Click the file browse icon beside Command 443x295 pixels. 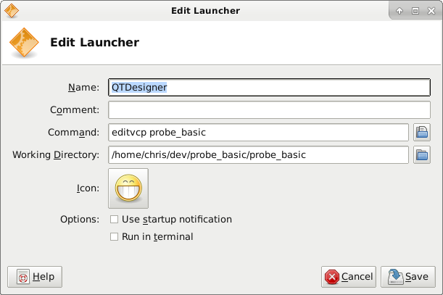point(422,132)
